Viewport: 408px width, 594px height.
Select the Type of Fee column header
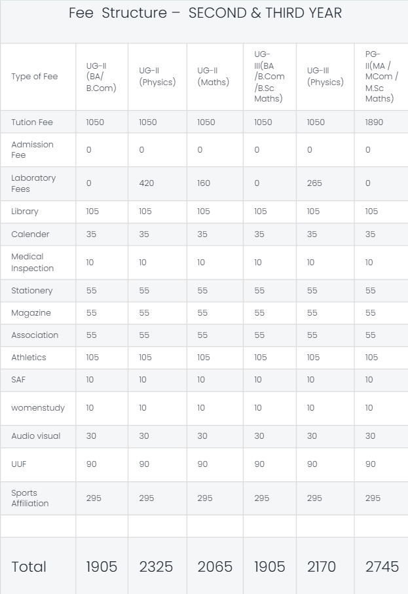pos(34,77)
